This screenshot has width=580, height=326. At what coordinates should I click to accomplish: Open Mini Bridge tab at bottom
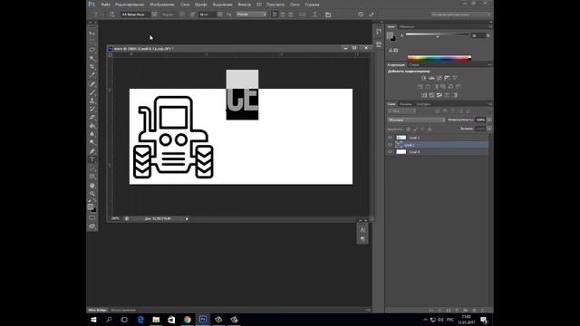(x=97, y=310)
